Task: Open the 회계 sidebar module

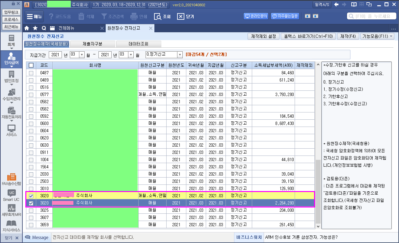Action: click(12, 40)
